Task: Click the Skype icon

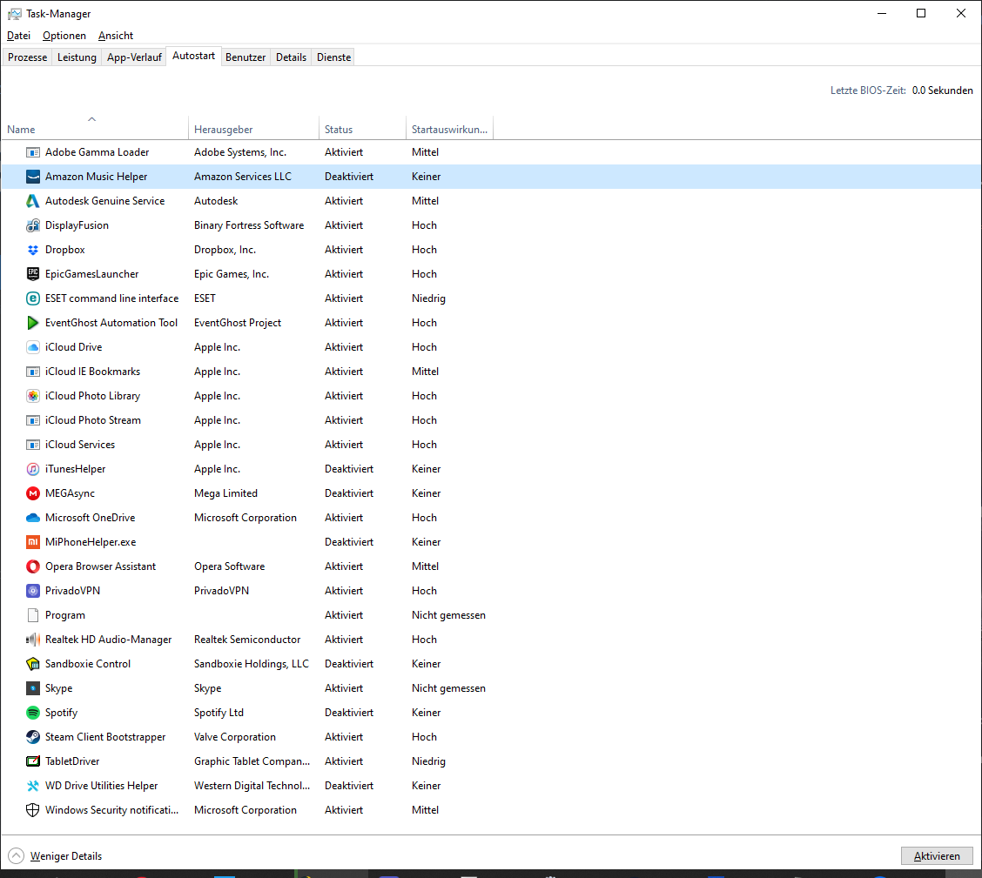Action: pos(32,688)
